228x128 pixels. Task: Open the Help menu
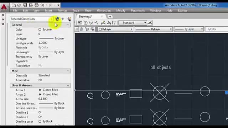click(x=170, y=11)
